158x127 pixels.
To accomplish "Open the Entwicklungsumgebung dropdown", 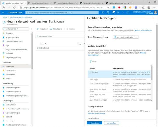I will [x=126, y=37].
